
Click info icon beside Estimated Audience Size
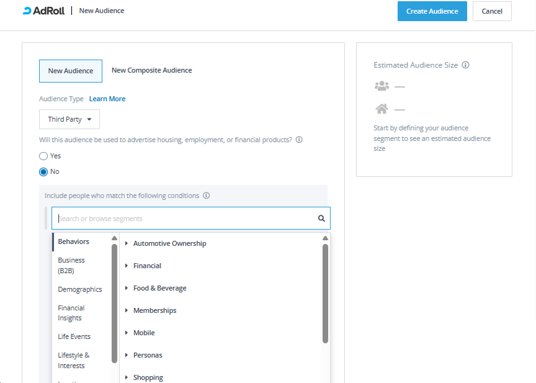pyautogui.click(x=466, y=65)
